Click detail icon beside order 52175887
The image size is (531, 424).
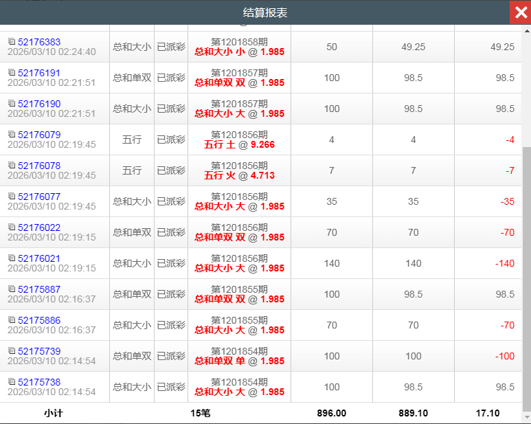pos(12,289)
